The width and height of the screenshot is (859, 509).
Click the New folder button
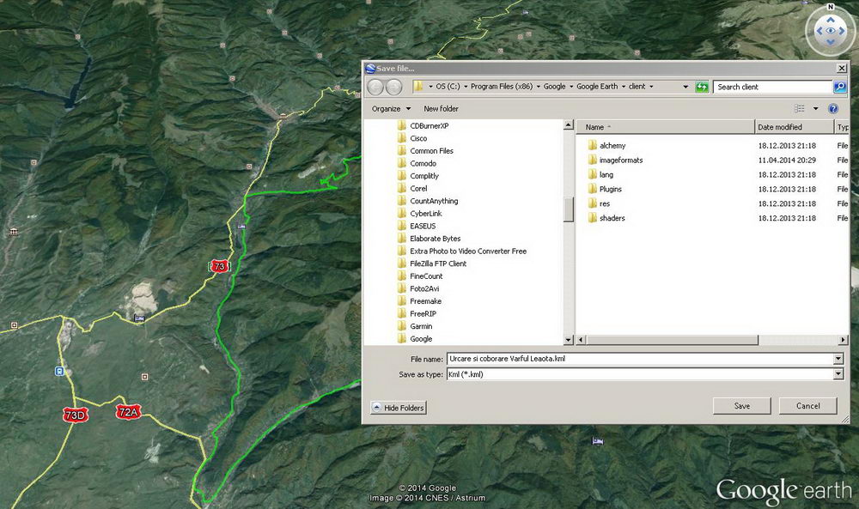[x=441, y=108]
